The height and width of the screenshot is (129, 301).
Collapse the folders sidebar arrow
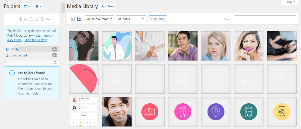click(x=63, y=11)
